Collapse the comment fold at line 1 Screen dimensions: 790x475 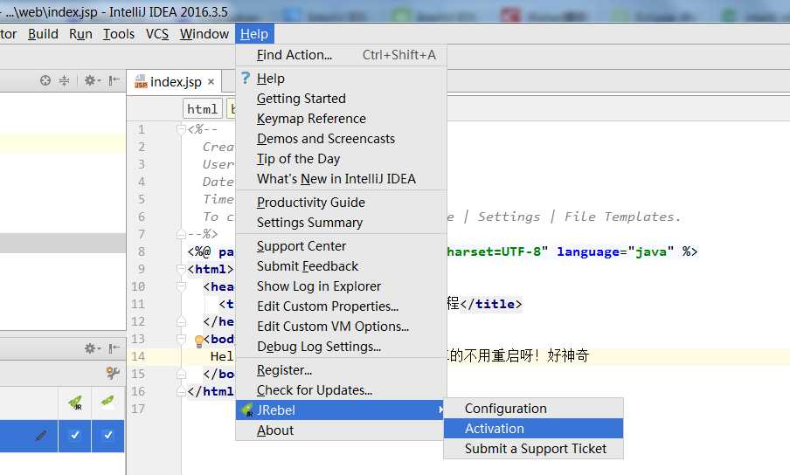pos(182,129)
